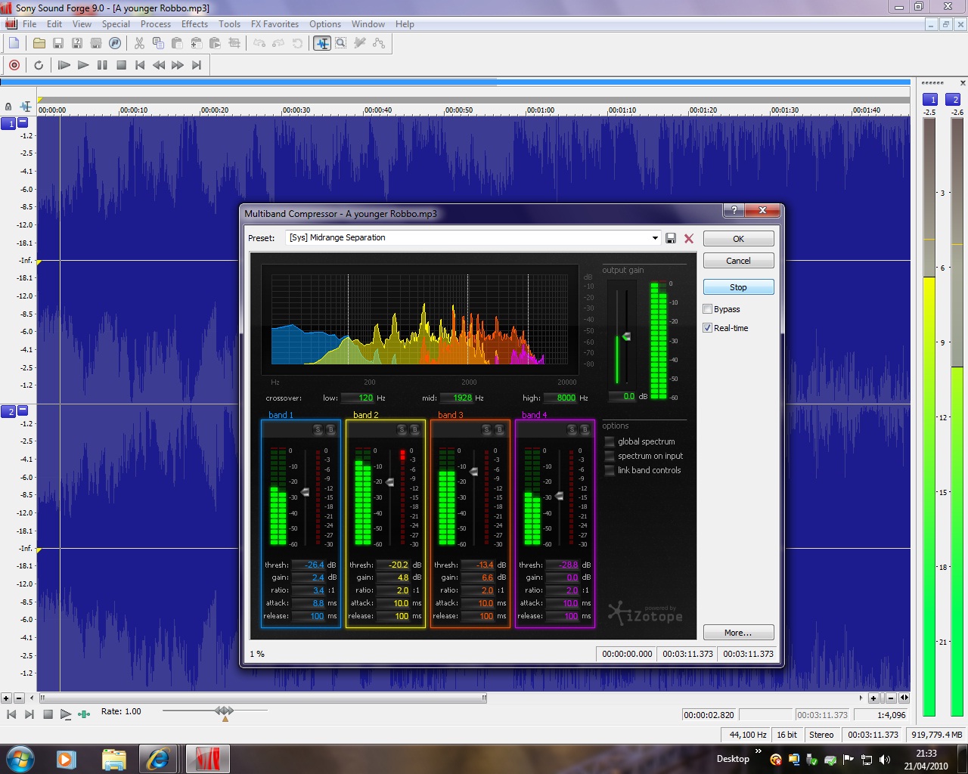This screenshot has height=774, width=968.
Task: Open the Preset dropdown list
Action: click(x=655, y=238)
